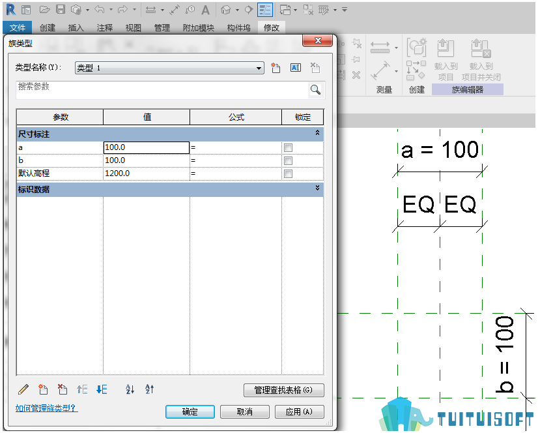Move parameter down with the arrow icon

pos(102,389)
